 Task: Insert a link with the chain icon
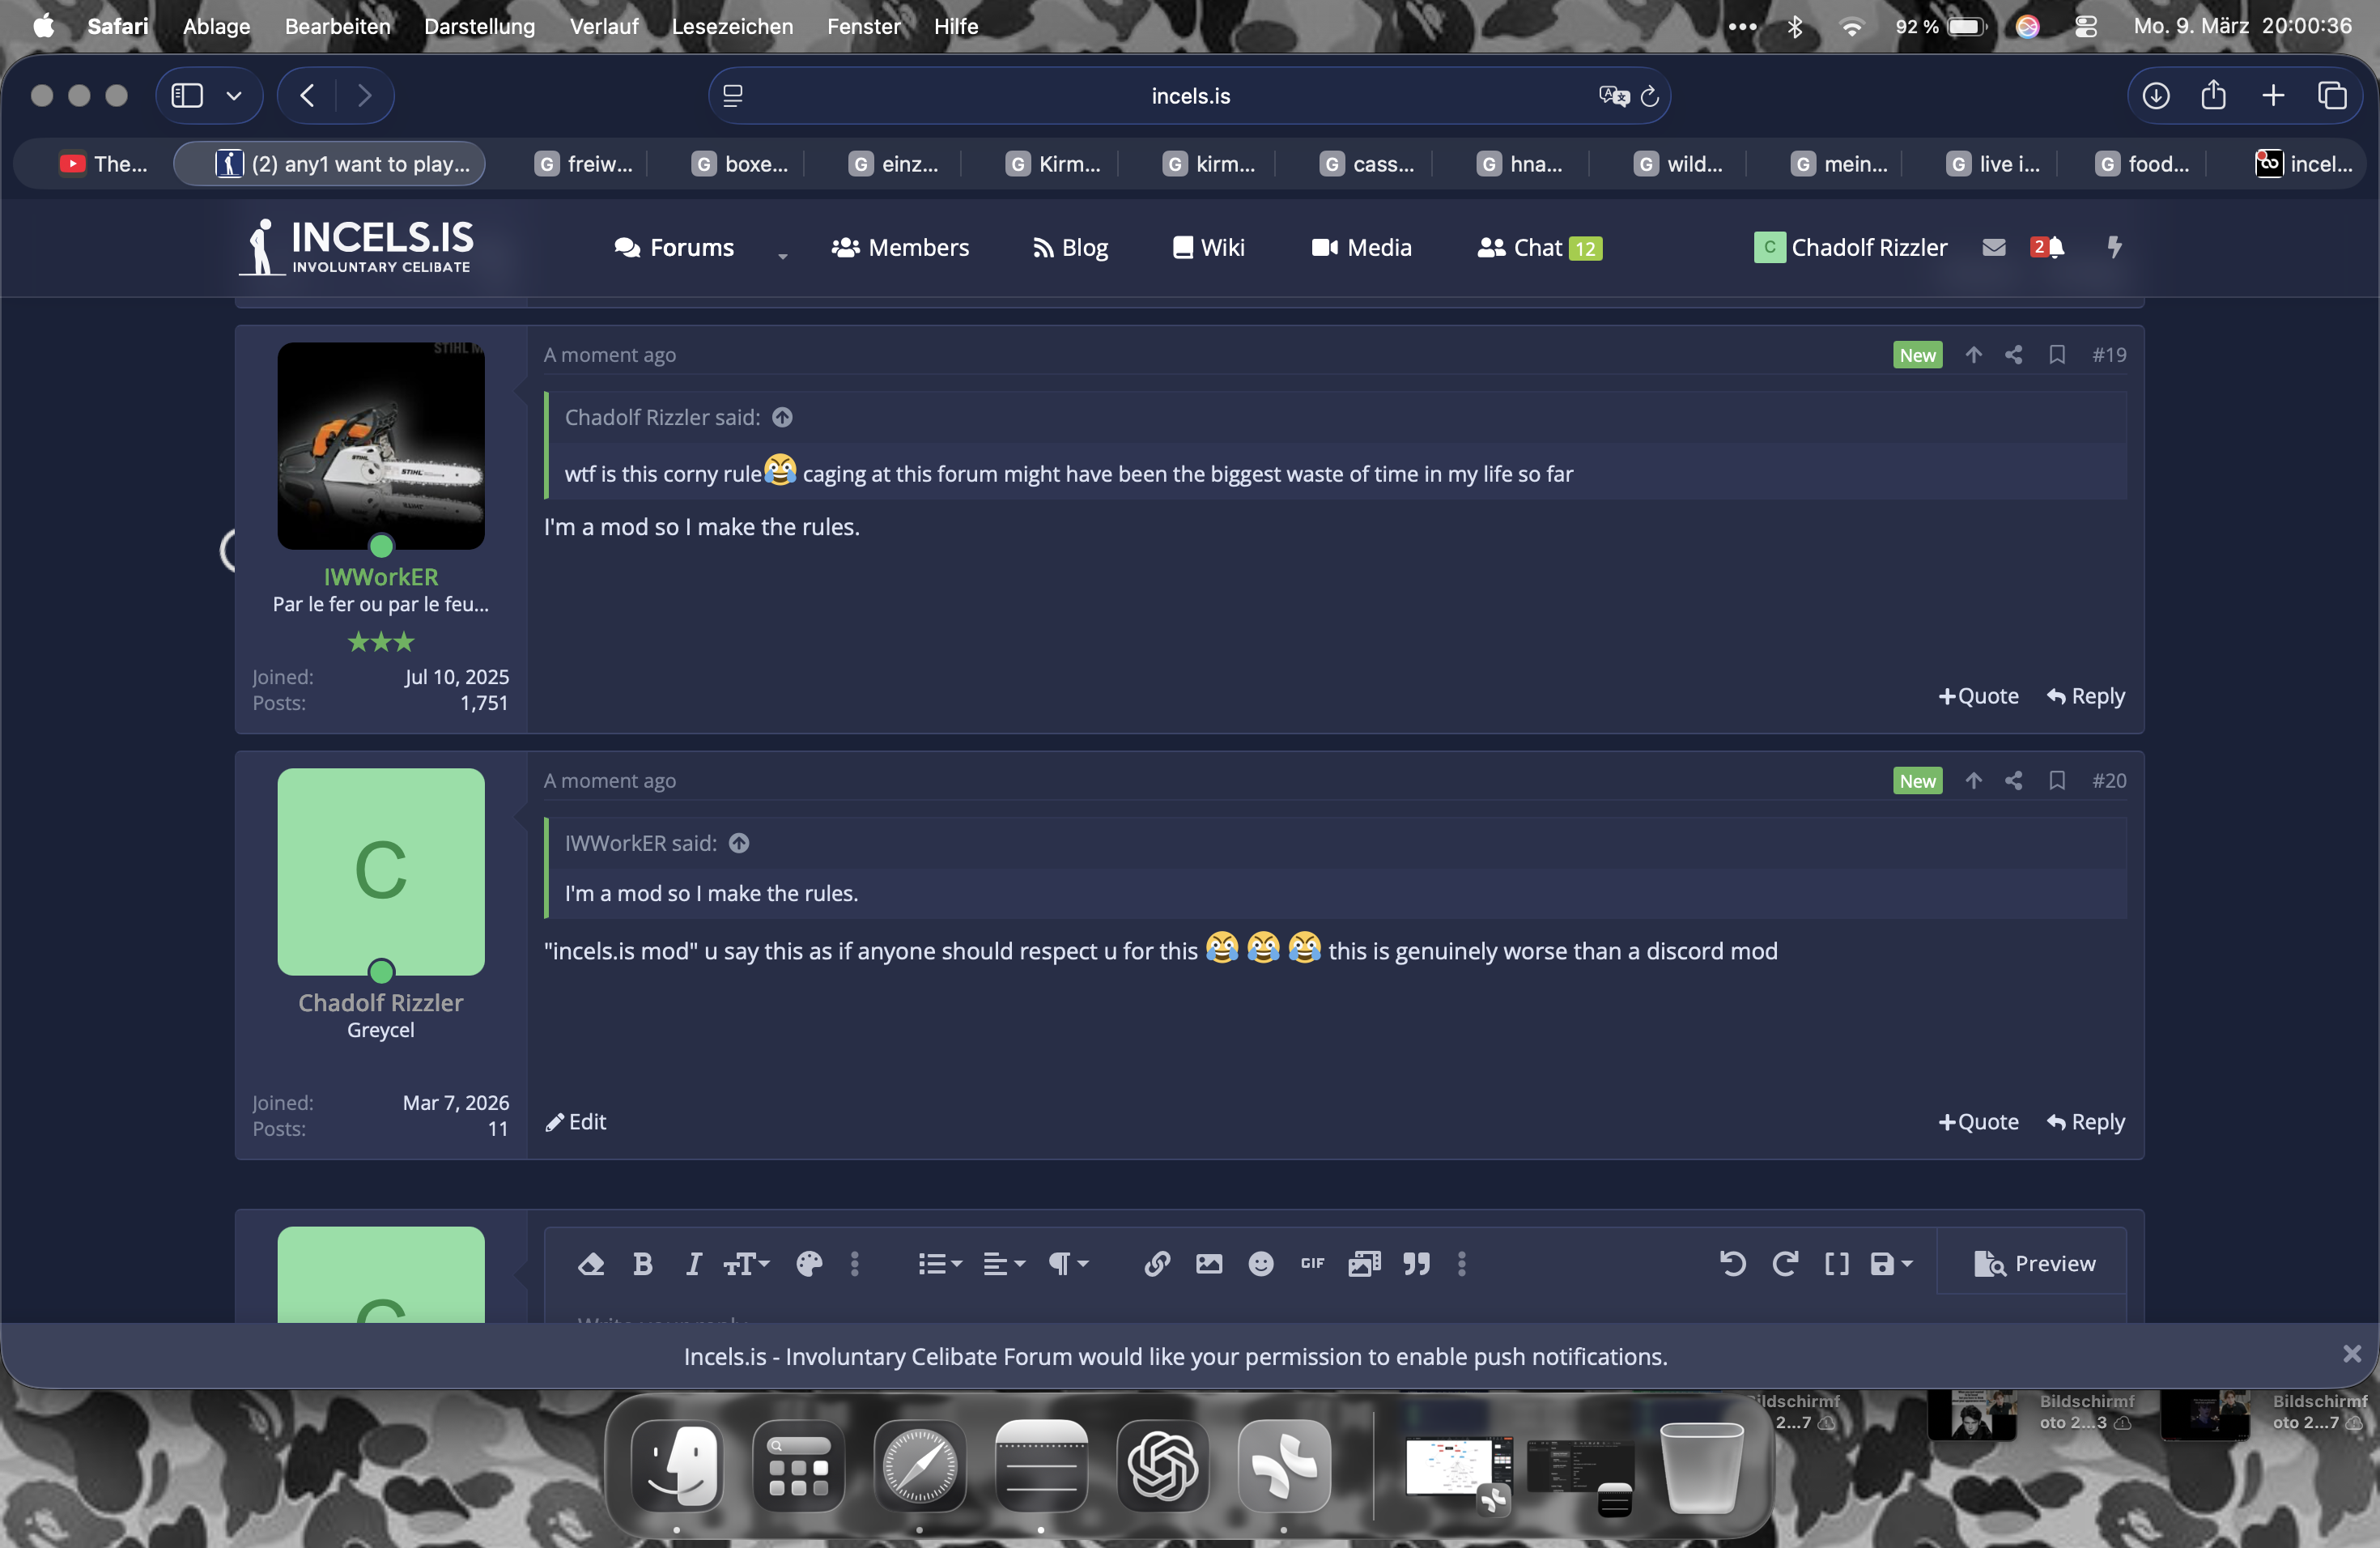(x=1157, y=1264)
